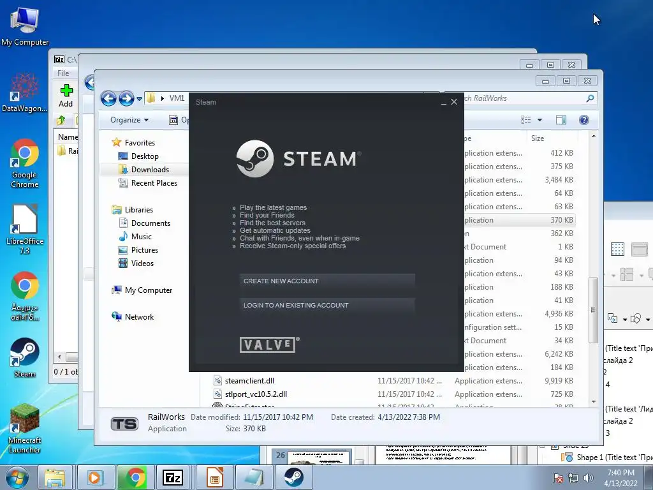Screen dimensions: 653x490
Task: Click the slide 26 thumbnail in Impress
Action: 319,457
